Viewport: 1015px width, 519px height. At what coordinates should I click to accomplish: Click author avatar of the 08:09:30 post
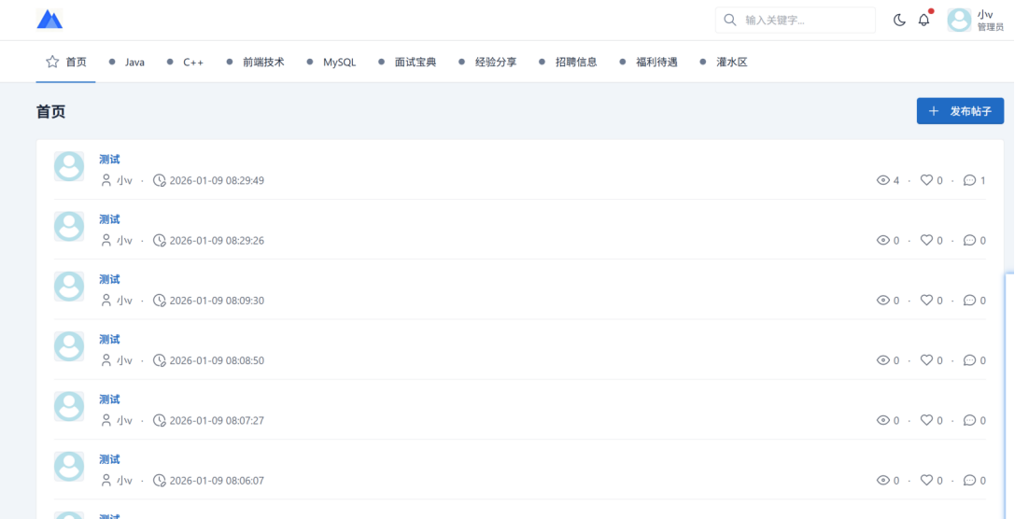click(x=68, y=287)
